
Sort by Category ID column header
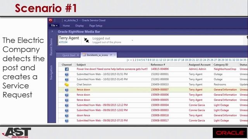tap(225, 64)
